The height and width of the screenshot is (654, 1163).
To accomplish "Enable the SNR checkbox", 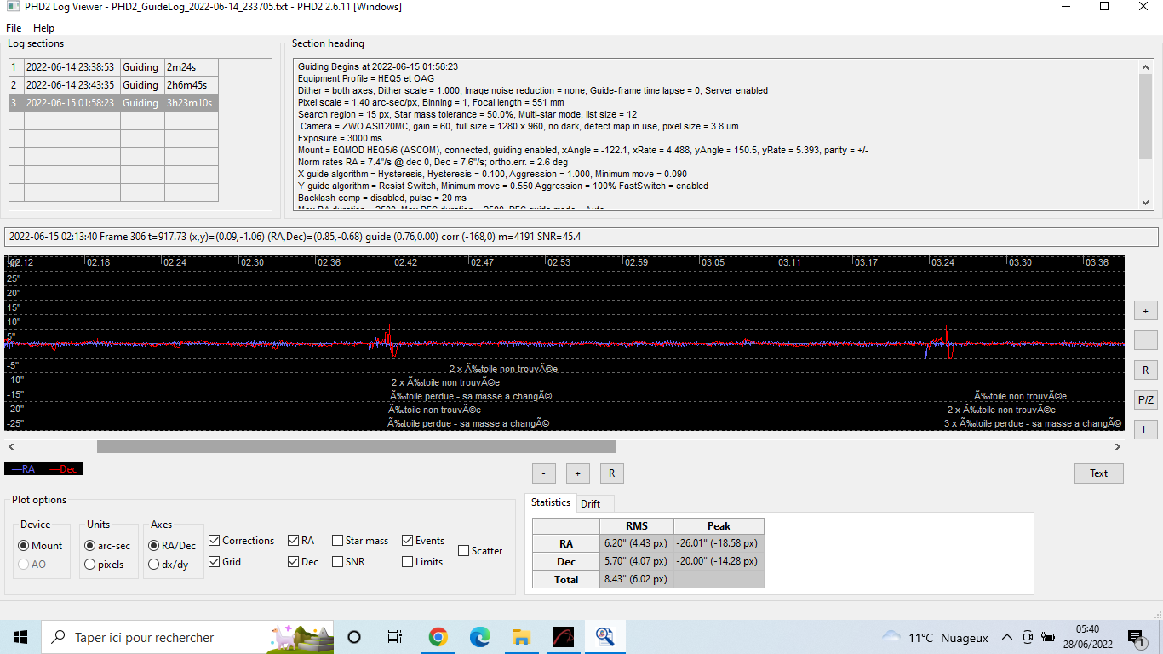I will (x=349, y=562).
